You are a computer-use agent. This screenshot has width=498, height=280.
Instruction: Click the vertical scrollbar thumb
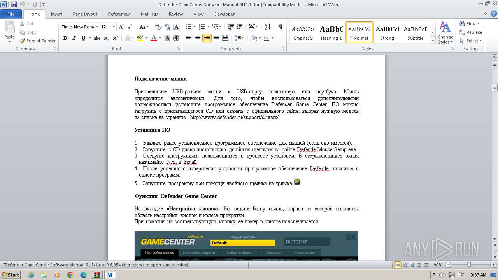(x=494, y=87)
